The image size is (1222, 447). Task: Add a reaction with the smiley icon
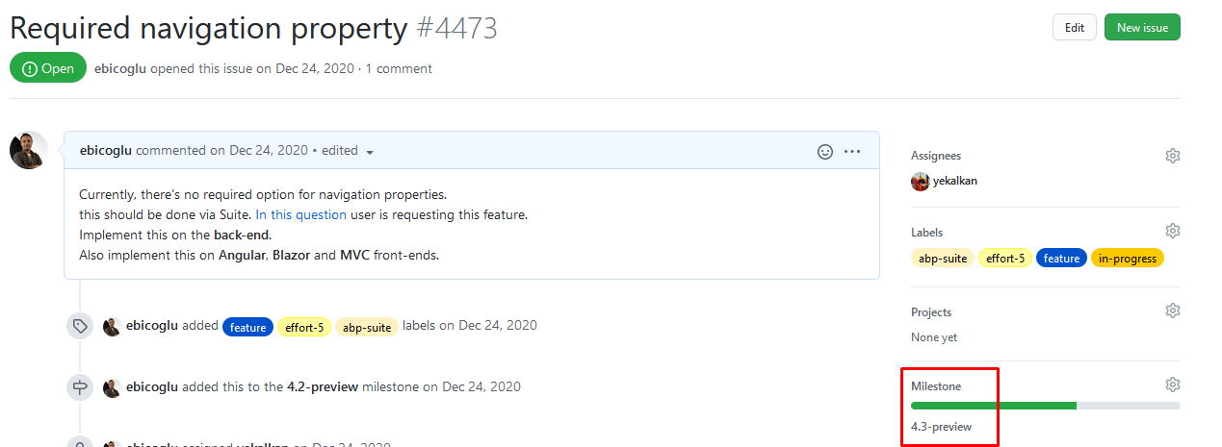click(824, 151)
